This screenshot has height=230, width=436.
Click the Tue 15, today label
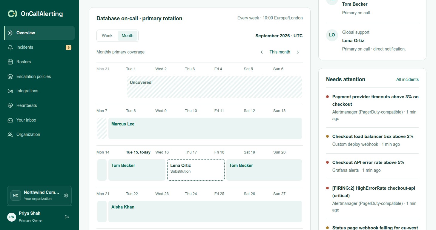(x=138, y=152)
